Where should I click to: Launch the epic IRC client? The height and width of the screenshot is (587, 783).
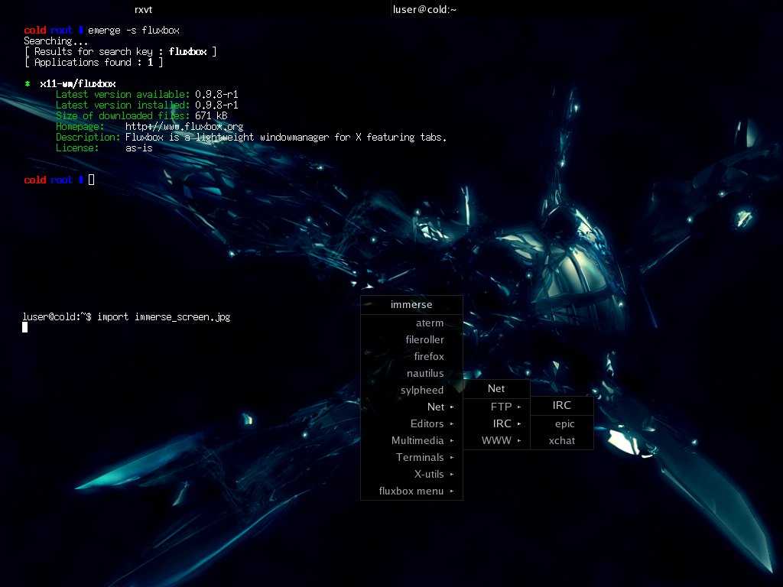[564, 423]
